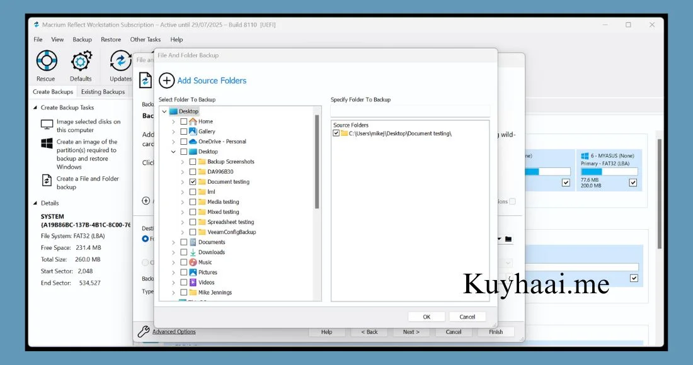Click the source folder icon in Source Folders list
Screen dimensions: 693x365
(344, 133)
